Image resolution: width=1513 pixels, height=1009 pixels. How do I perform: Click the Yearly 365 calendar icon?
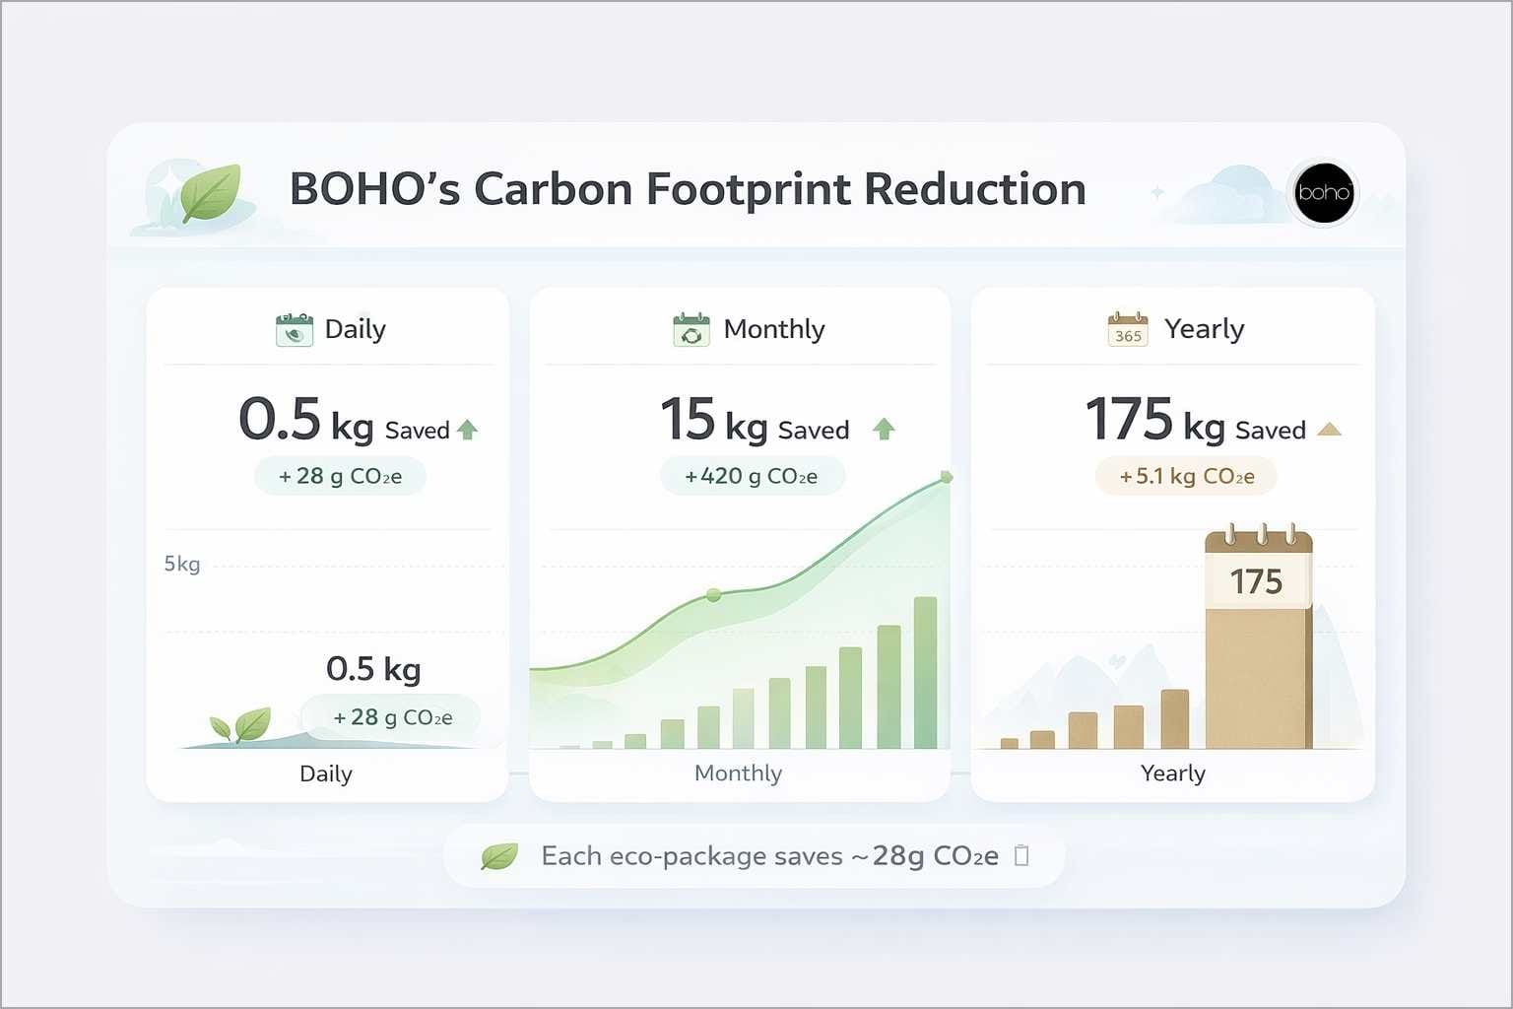click(1128, 329)
